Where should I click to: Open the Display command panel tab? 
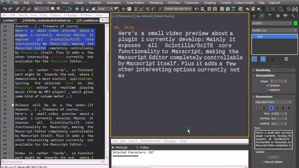click(x=285, y=16)
